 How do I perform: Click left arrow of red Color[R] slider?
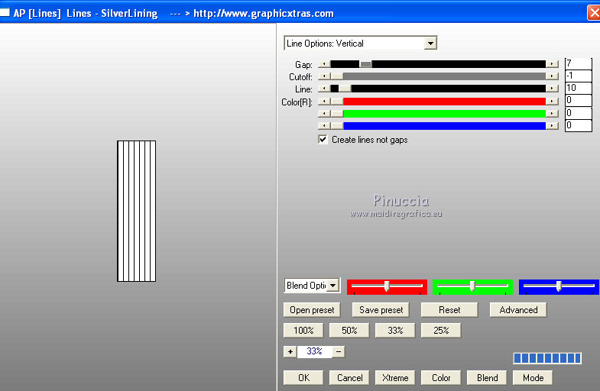coord(324,102)
